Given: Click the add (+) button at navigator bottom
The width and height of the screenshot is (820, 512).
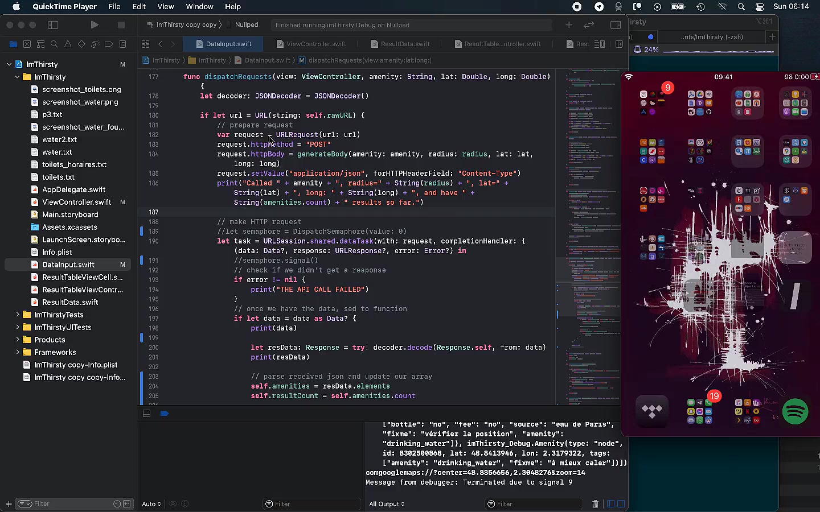Looking at the screenshot, I should click(x=9, y=504).
